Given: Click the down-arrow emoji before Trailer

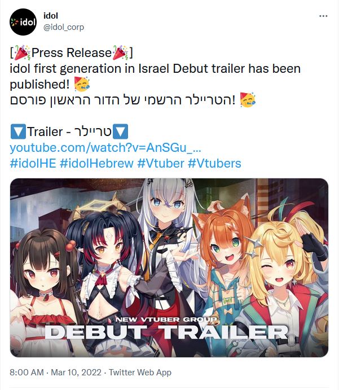Looking at the screenshot, I should click(x=18, y=132).
